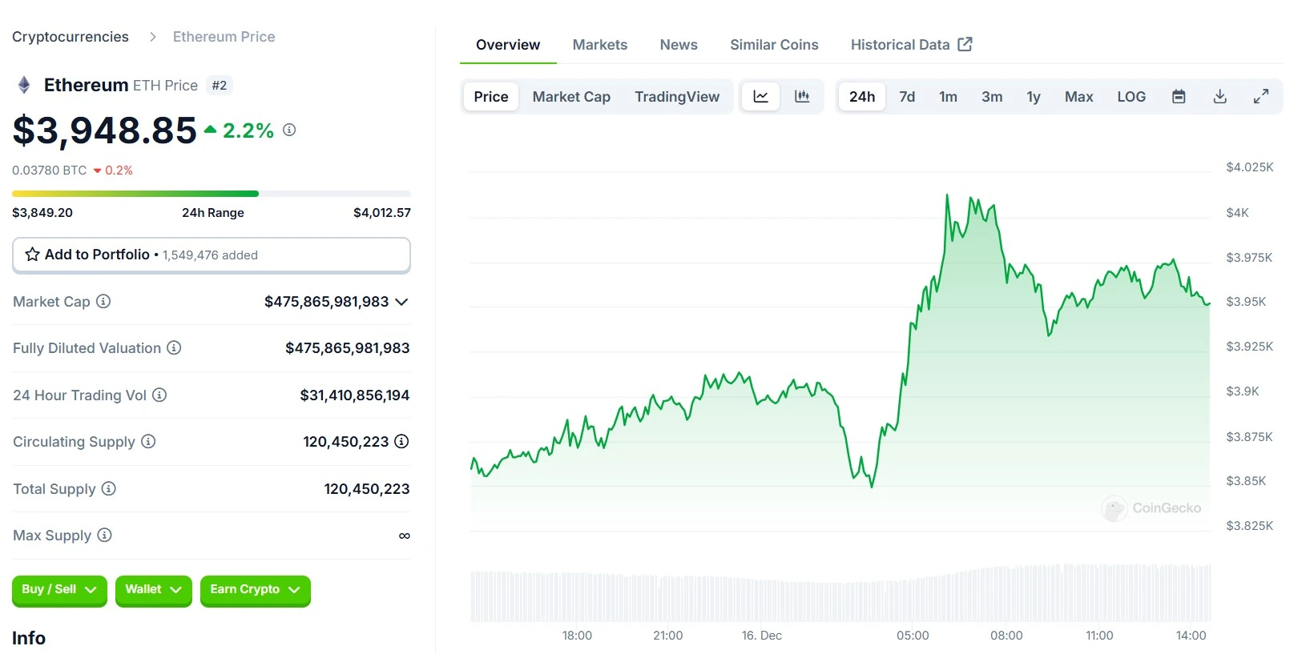Set chart range to 1y
Screen dimensions: 1314x654
click(1034, 97)
